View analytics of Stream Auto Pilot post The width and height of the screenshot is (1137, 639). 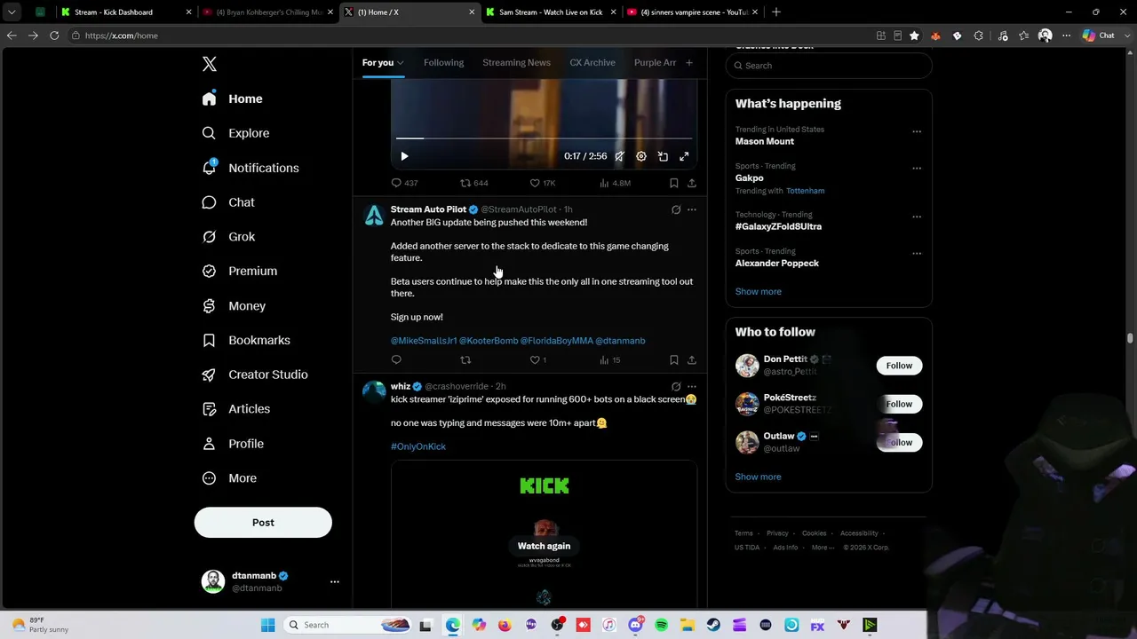coord(609,359)
